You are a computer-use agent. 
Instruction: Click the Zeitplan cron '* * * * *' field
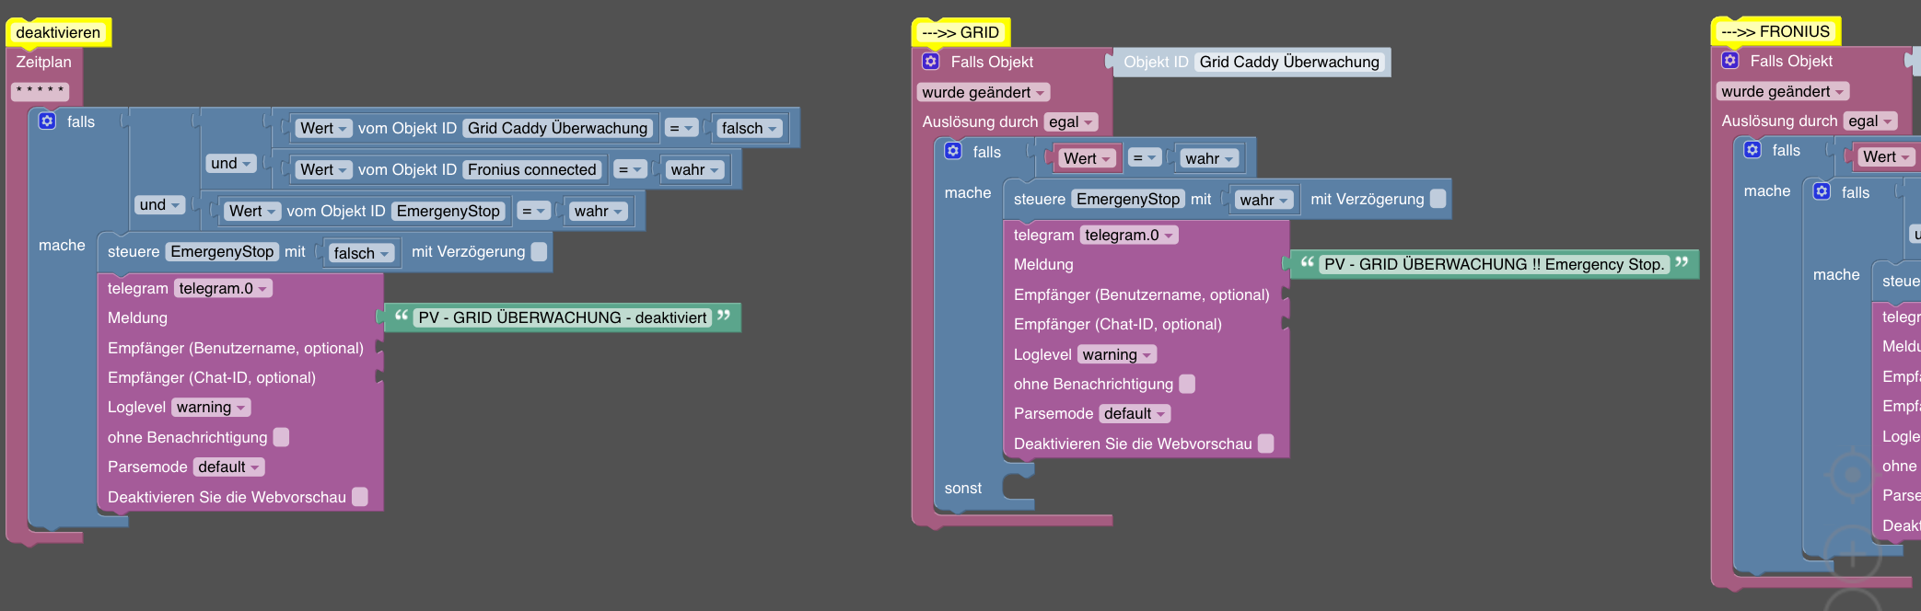click(x=41, y=91)
